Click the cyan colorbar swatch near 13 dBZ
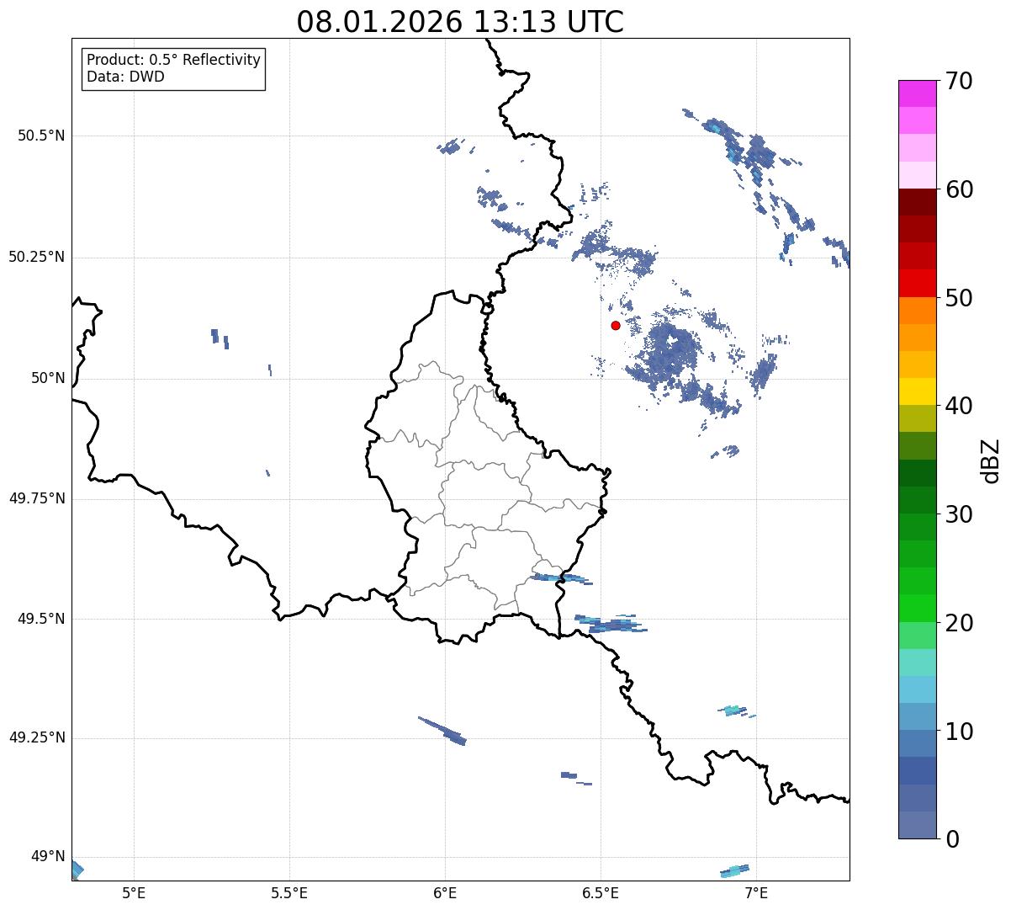The width and height of the screenshot is (1011, 910). [917, 689]
